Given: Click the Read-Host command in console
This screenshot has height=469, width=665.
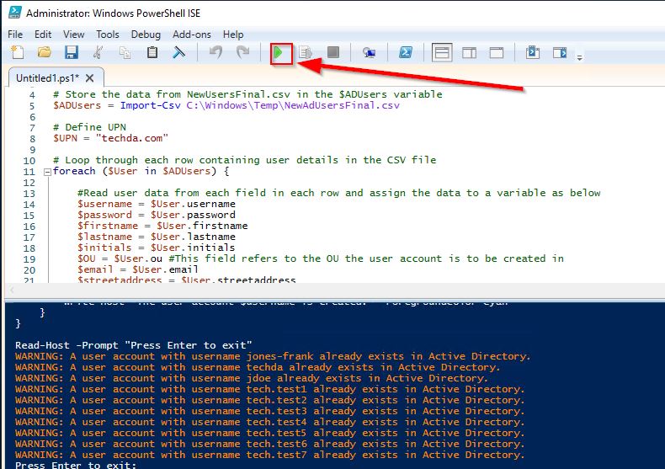Looking at the screenshot, I should click(42, 345).
